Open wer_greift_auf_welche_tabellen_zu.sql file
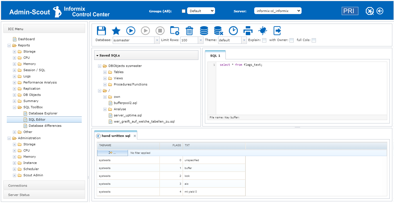394x203 pixels. click(x=144, y=121)
